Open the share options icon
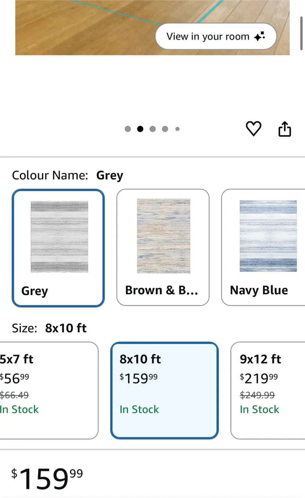The image size is (305, 498). [x=284, y=129]
